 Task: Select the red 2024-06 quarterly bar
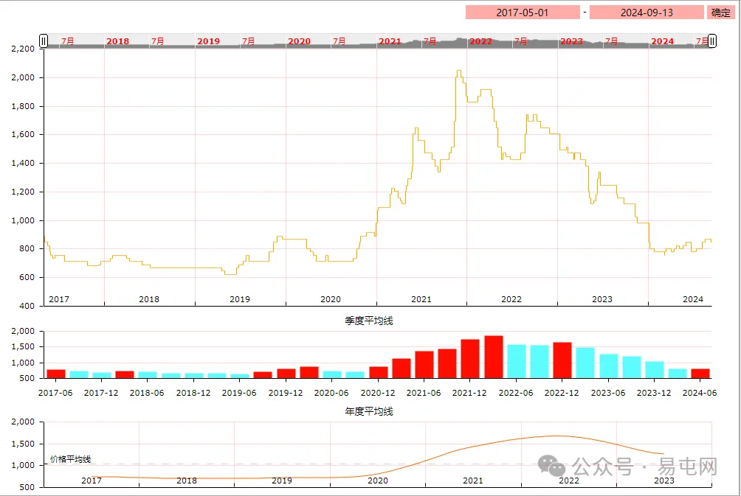[x=700, y=374]
